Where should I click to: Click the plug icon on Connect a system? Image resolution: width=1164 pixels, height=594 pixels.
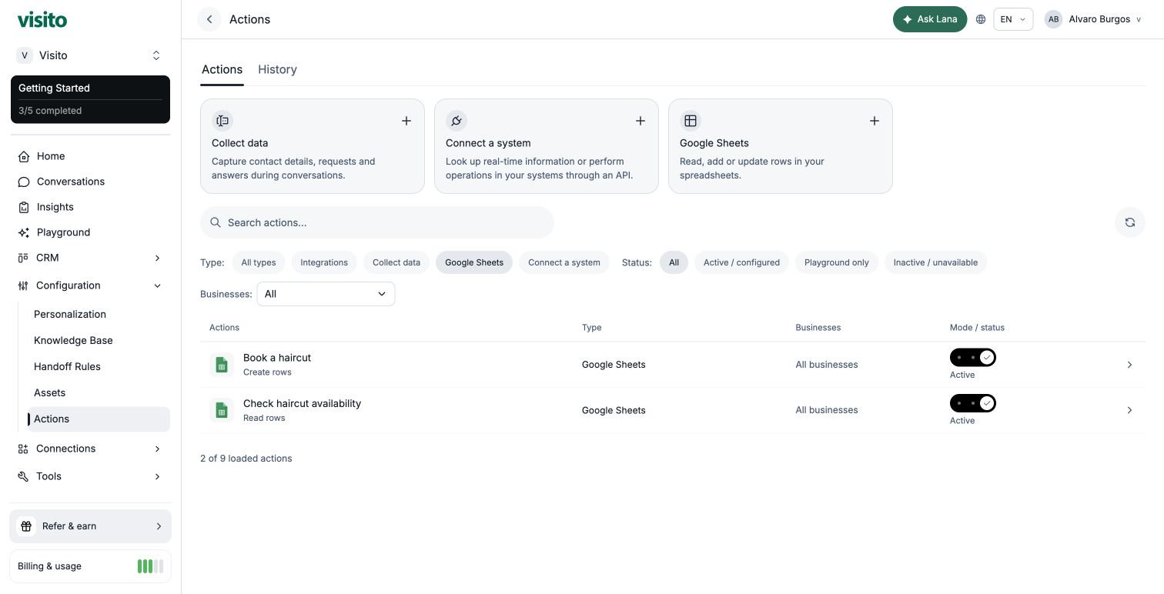457,121
